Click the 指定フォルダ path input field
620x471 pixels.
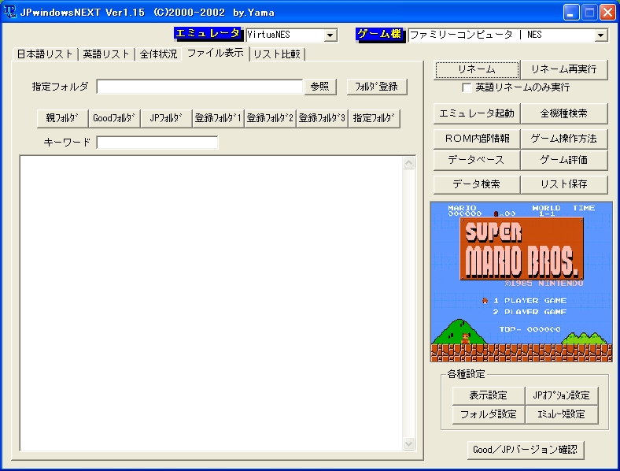[200, 87]
